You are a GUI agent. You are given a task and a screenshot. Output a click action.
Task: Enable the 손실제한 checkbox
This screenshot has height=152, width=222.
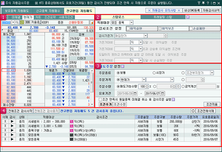click(191, 28)
